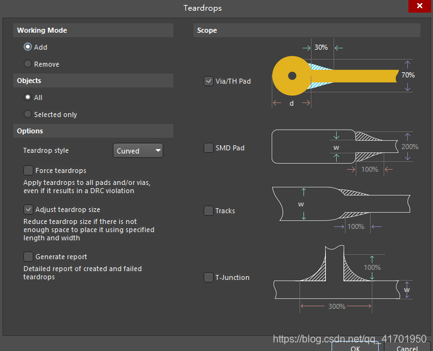
Task: Close the Teardrops dialog window
Action: [x=419, y=8]
